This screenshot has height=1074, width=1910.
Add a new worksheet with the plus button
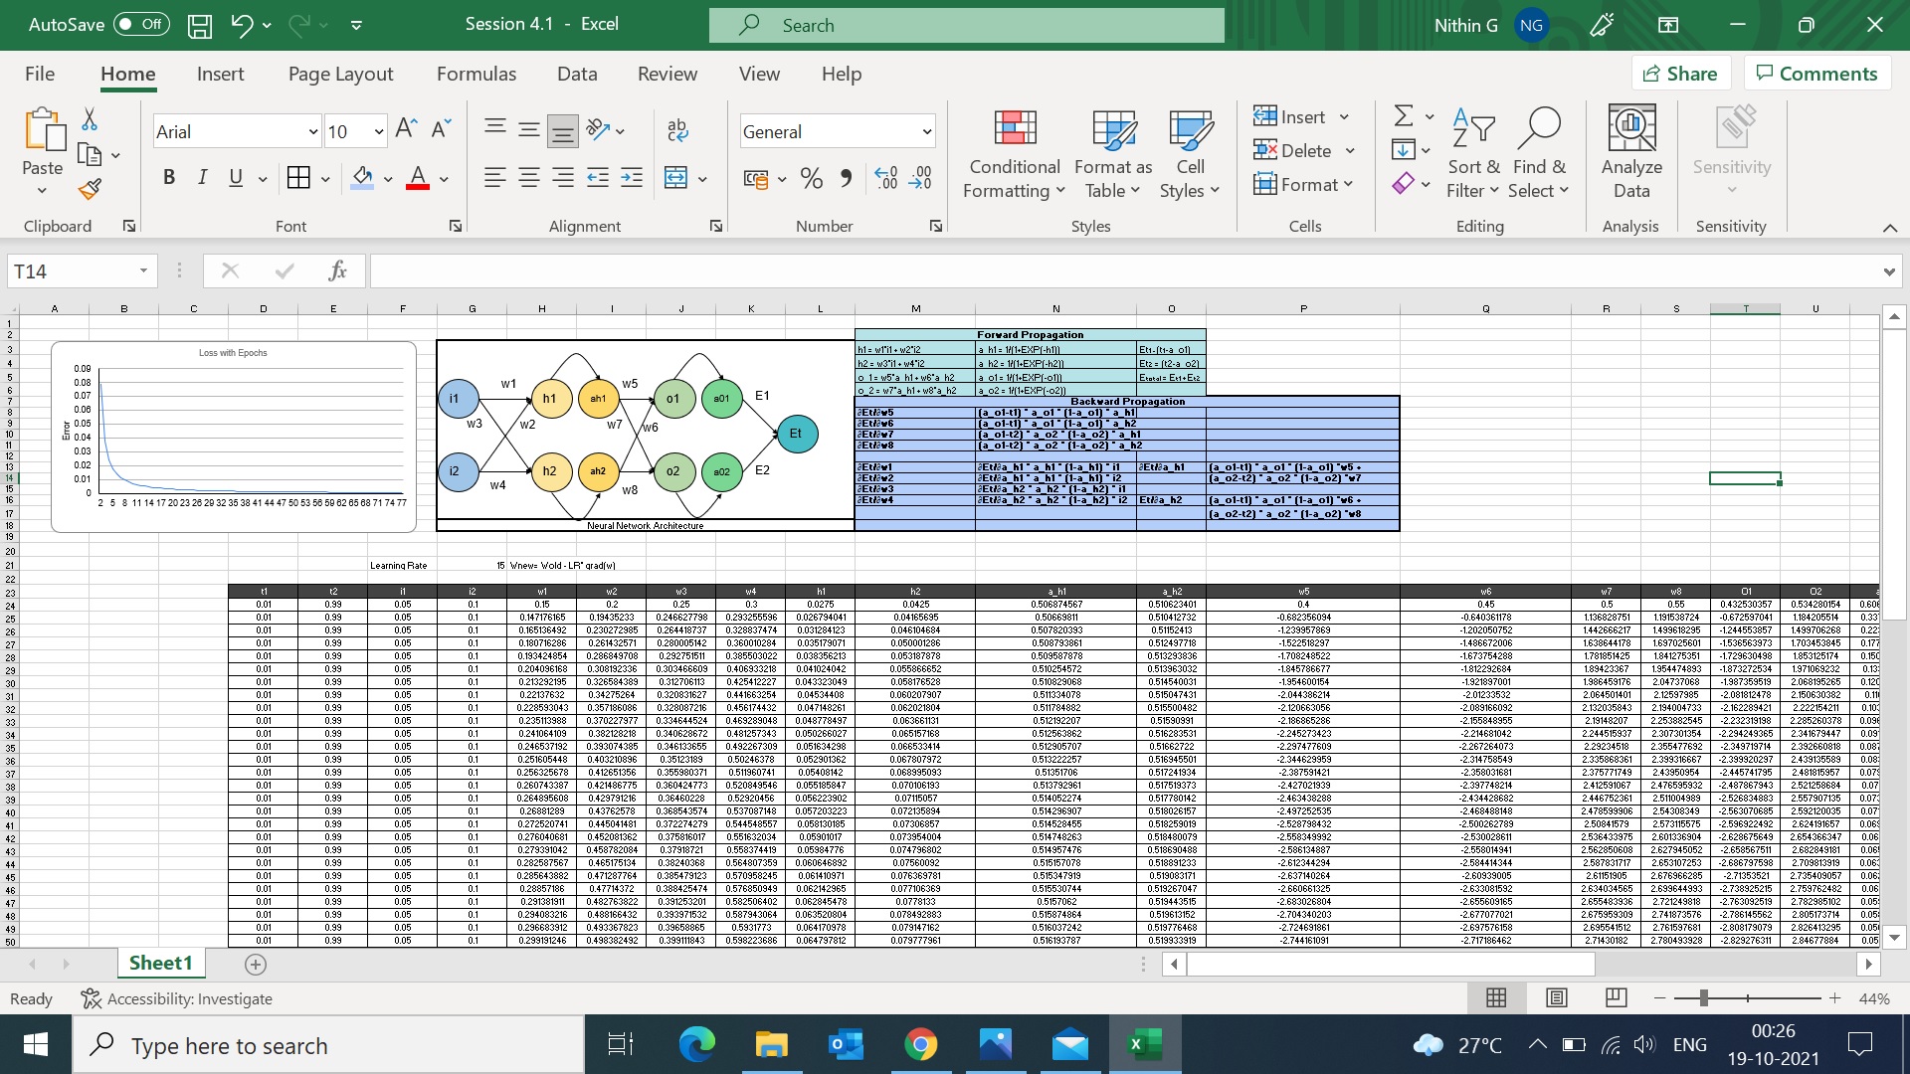(x=255, y=963)
